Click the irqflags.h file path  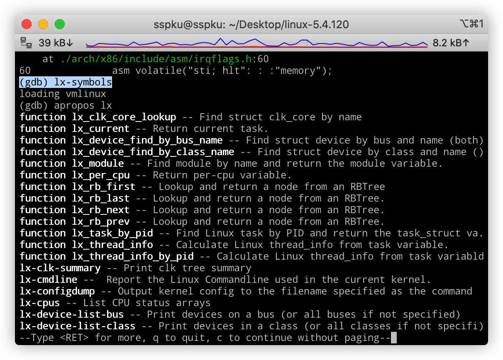[x=156, y=59]
